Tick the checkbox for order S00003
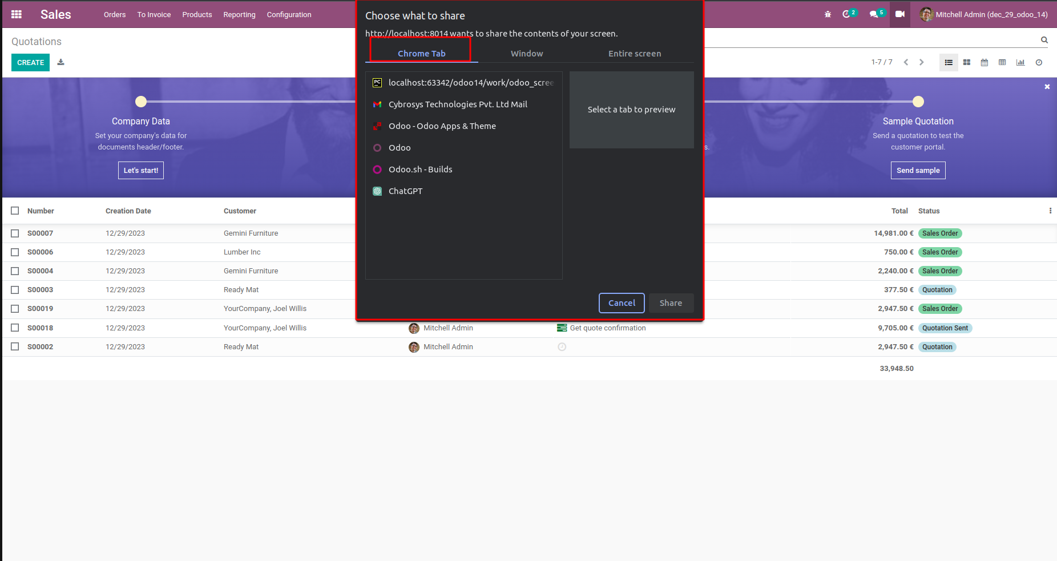 click(x=15, y=290)
